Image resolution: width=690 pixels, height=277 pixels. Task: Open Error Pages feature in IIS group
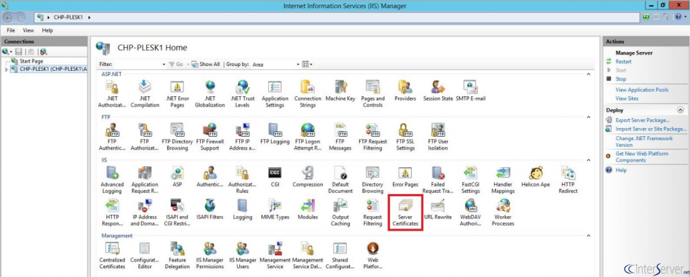(405, 177)
